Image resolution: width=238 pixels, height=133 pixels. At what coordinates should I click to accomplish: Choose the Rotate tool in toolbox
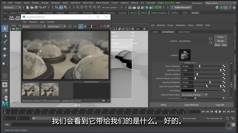pyautogui.click(x=5, y=56)
